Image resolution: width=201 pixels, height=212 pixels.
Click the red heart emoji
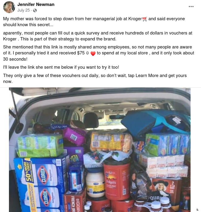(x=93, y=54)
